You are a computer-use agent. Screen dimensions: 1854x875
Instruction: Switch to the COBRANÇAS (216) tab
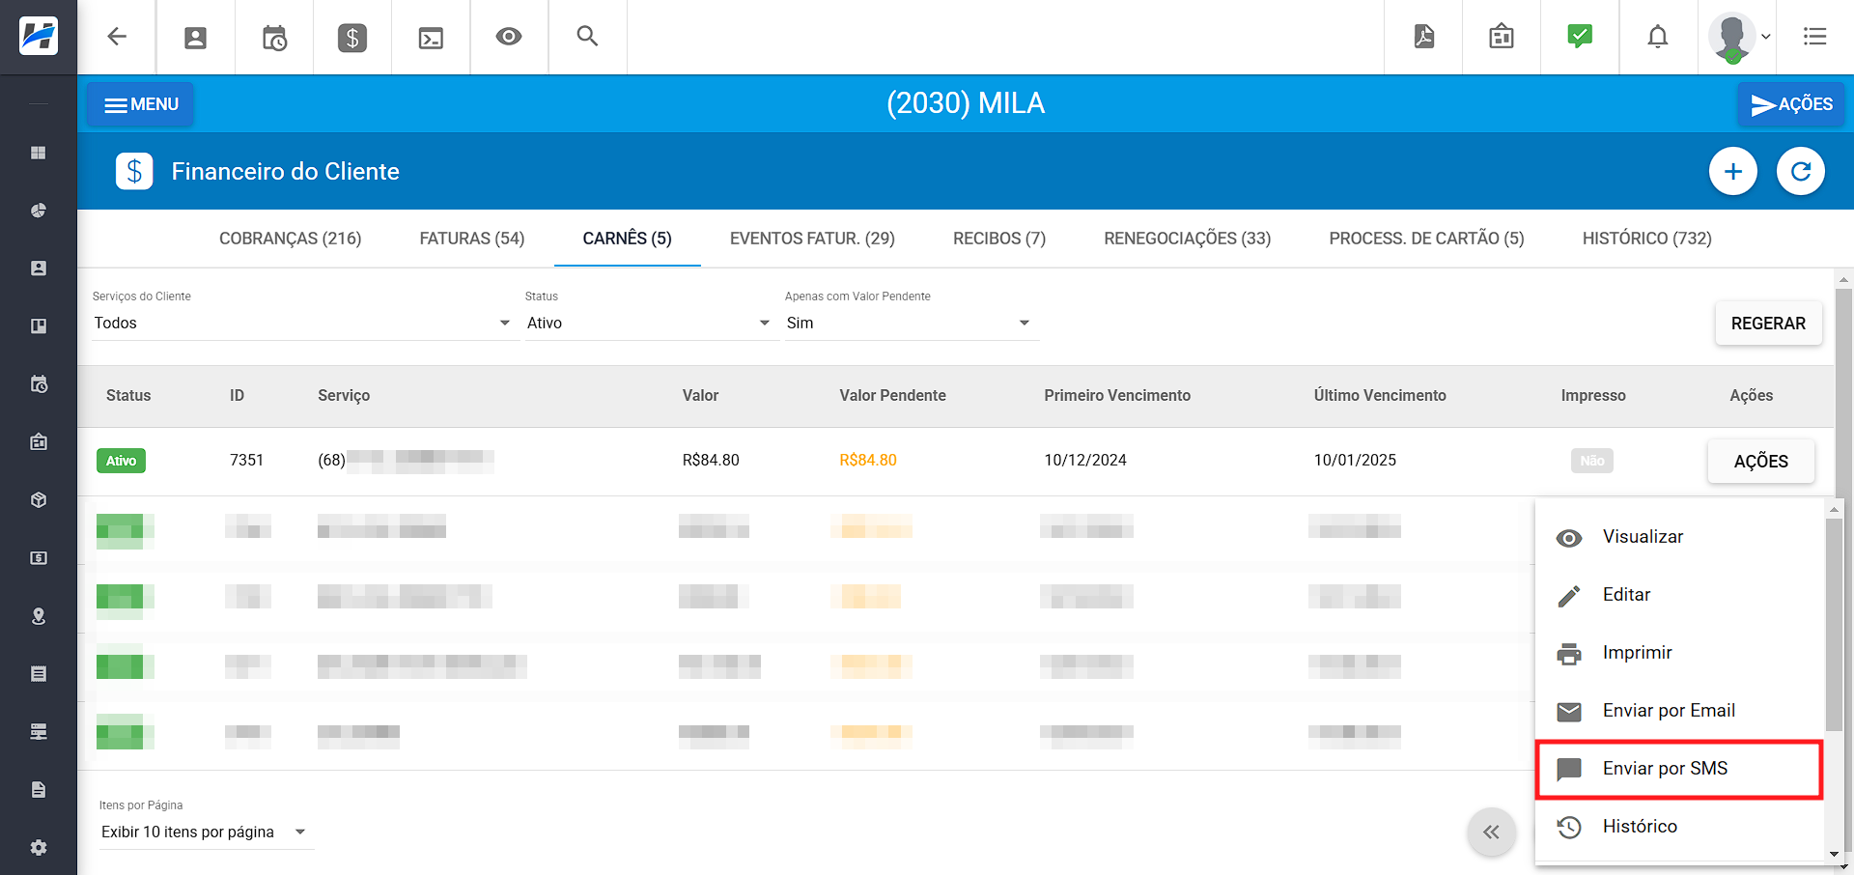[x=290, y=239]
